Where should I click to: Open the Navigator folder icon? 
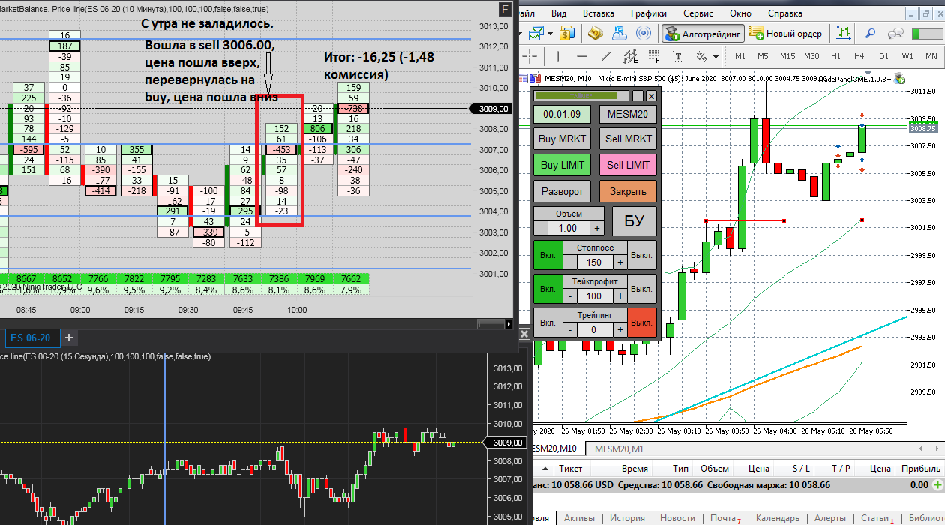point(595,34)
